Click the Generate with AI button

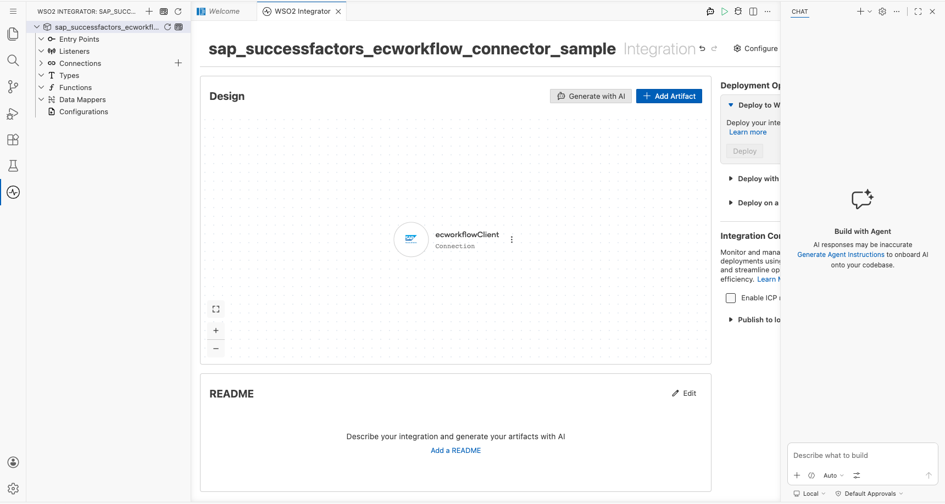591,97
